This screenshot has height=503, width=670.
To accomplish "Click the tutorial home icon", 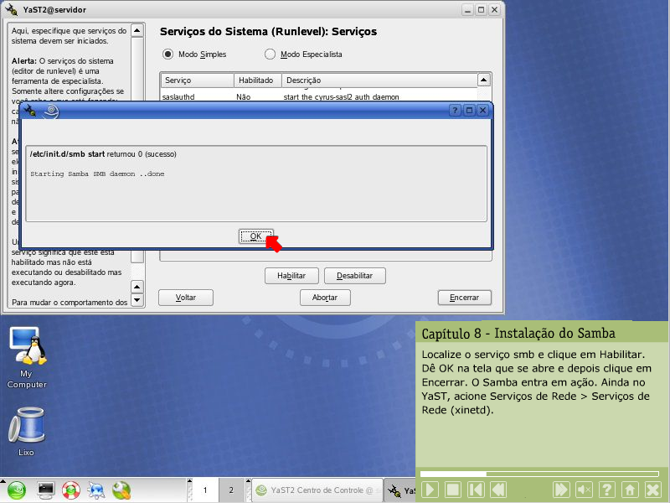I will 631,489.
